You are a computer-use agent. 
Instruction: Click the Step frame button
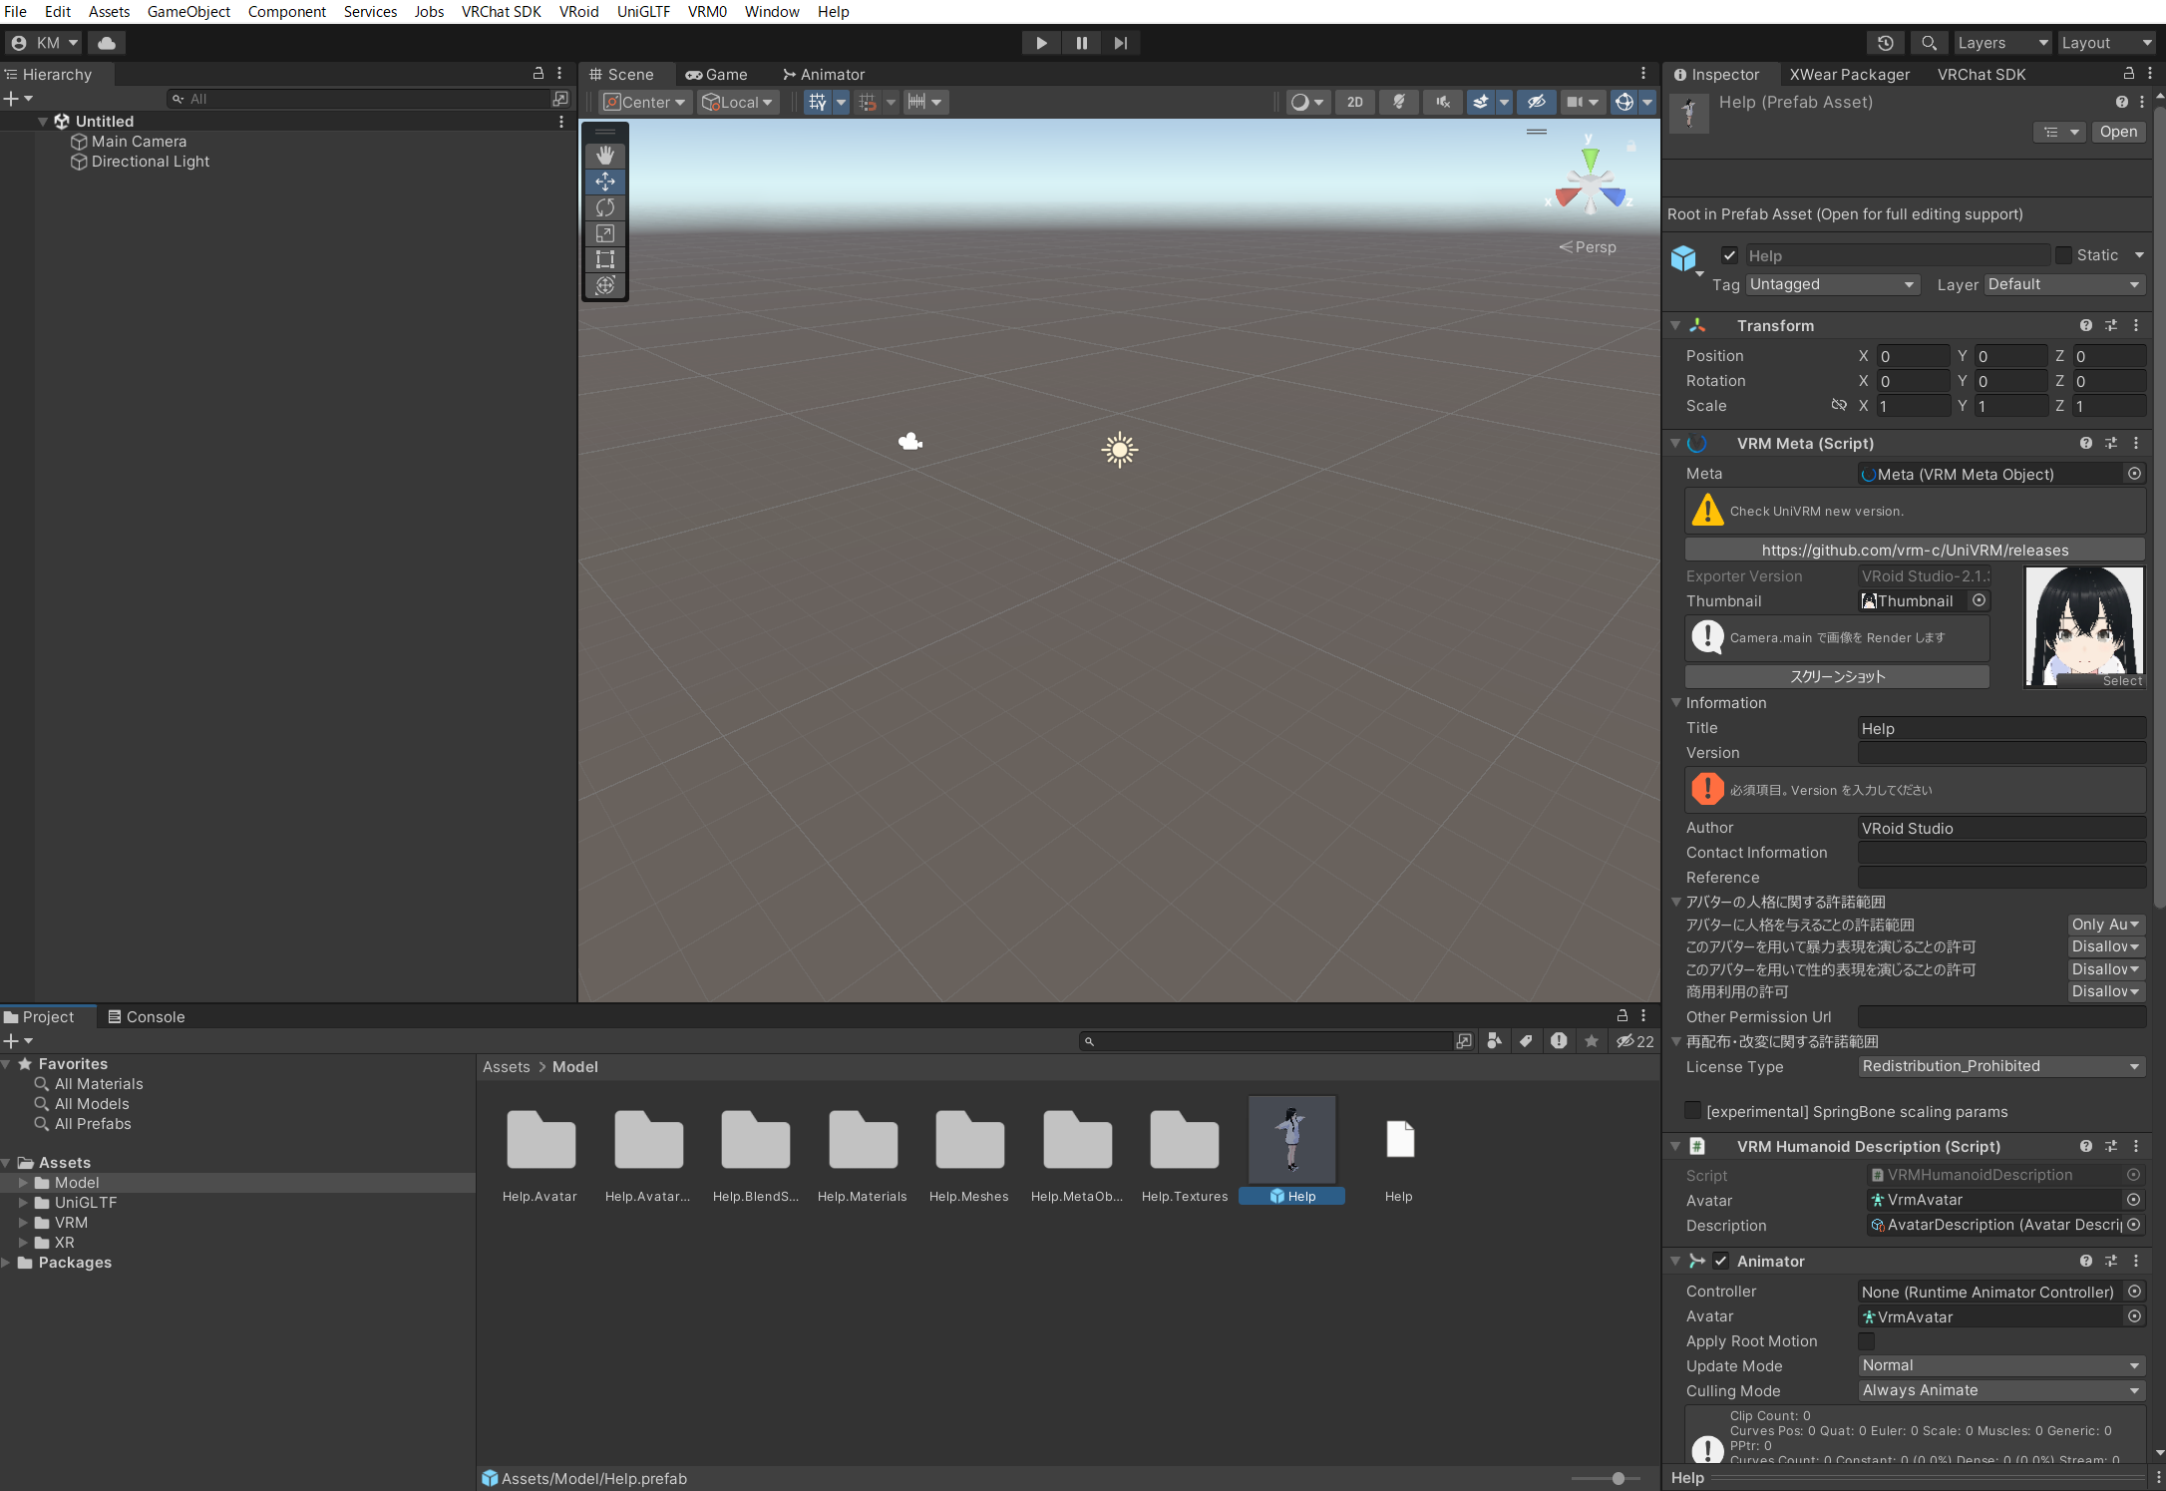[x=1121, y=43]
